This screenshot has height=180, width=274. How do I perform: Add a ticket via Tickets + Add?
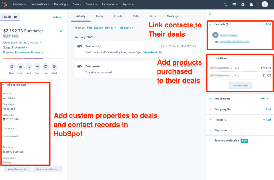pos(267,119)
